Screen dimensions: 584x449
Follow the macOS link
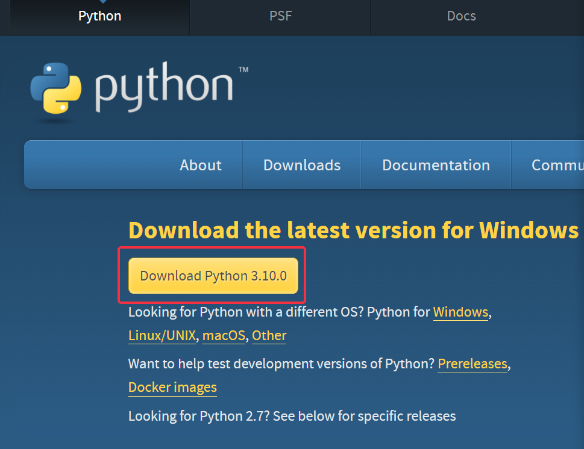(x=224, y=335)
